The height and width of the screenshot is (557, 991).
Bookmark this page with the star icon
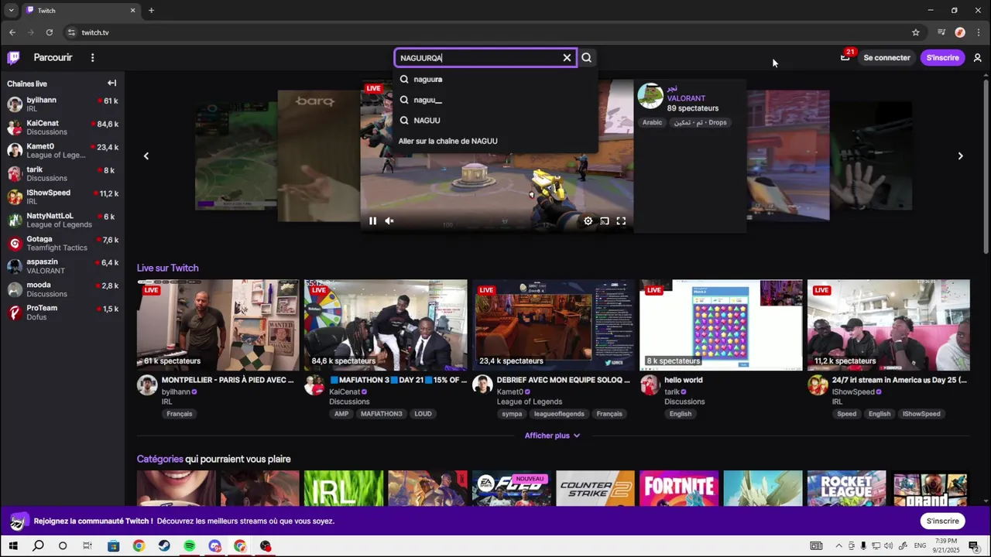point(916,32)
